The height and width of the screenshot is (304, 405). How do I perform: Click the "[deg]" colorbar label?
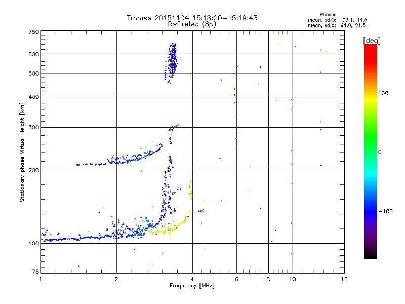point(372,41)
